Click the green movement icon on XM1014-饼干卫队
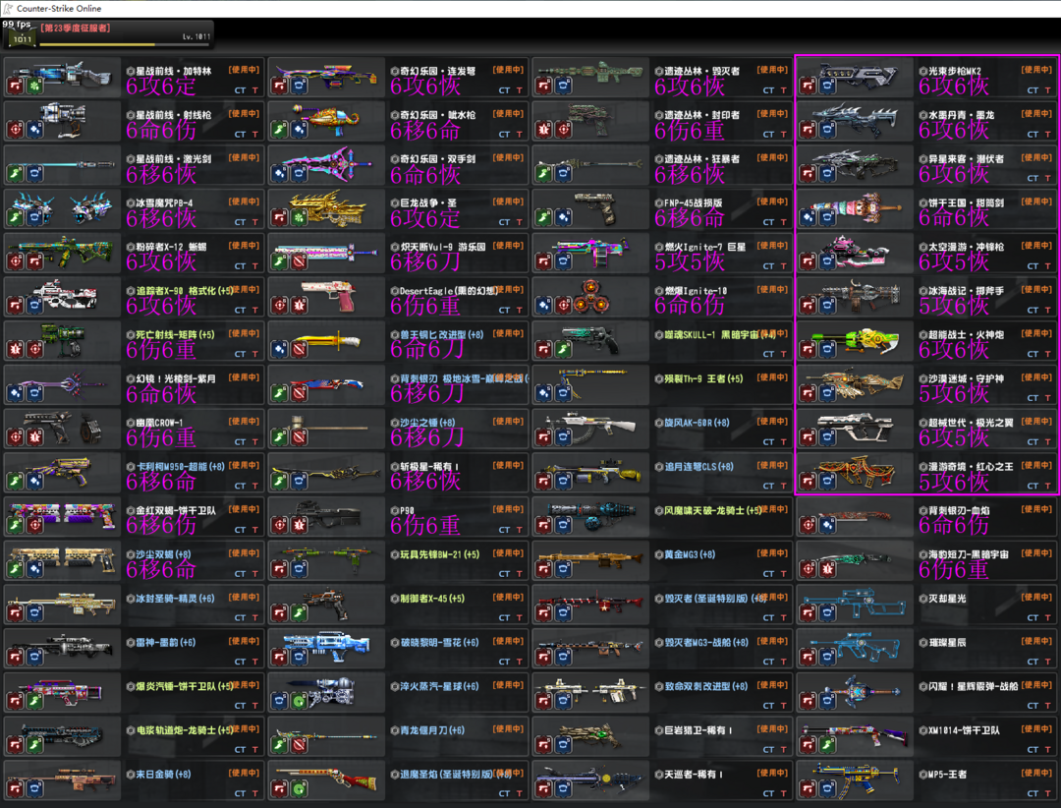1061x808 pixels. pyautogui.click(x=827, y=745)
